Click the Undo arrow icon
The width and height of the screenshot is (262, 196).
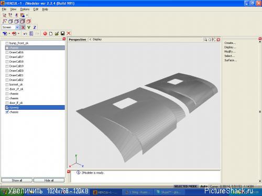(x=25, y=33)
